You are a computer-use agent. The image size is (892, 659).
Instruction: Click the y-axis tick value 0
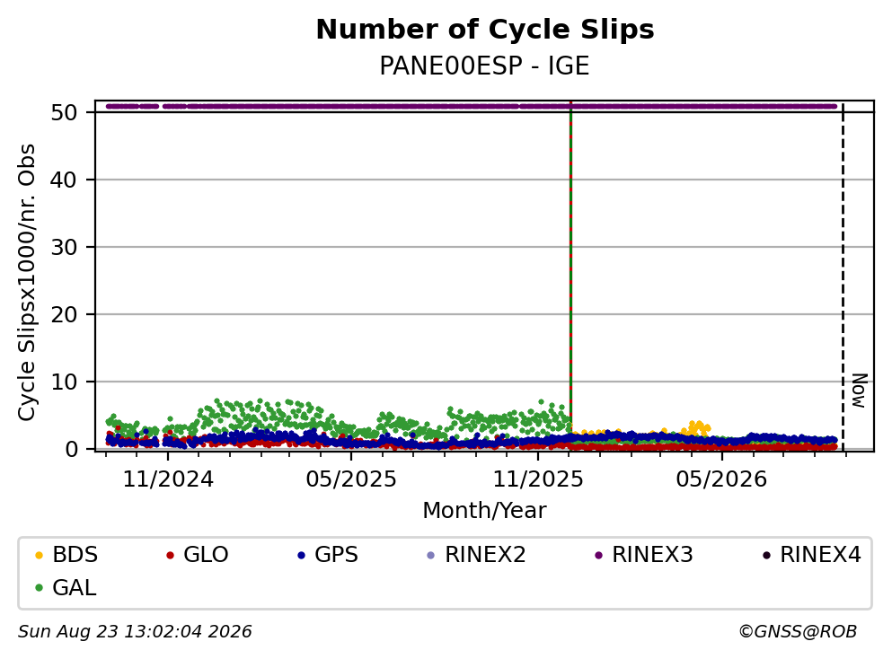(x=71, y=449)
